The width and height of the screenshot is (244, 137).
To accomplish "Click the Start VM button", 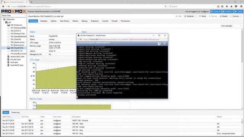I will pyautogui.click(x=179, y=16).
